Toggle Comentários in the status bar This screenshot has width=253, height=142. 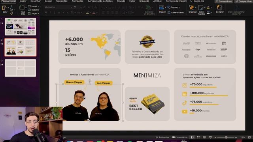point(180,137)
